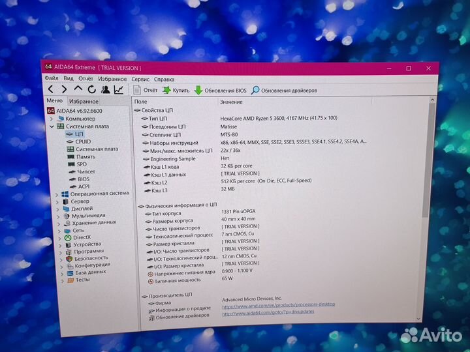Screen dimensions: 470x352
Task: Open Обновления BIOS updates
Action: pos(221,91)
